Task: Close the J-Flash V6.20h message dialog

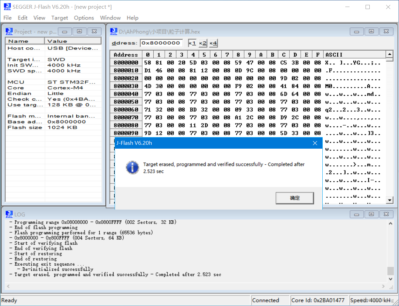Action: click(315, 143)
